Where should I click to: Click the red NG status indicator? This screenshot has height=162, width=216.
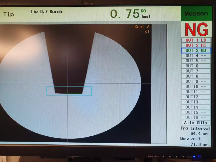[196, 29]
